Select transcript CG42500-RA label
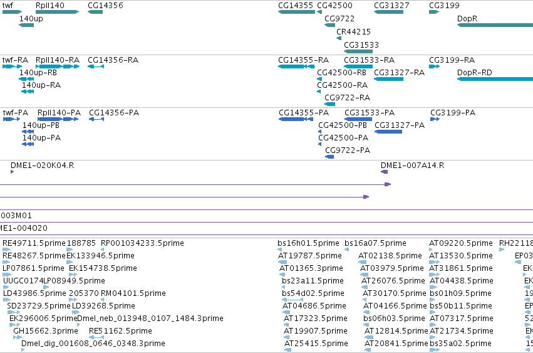Screen dimensions: 533x353 pos(343,85)
